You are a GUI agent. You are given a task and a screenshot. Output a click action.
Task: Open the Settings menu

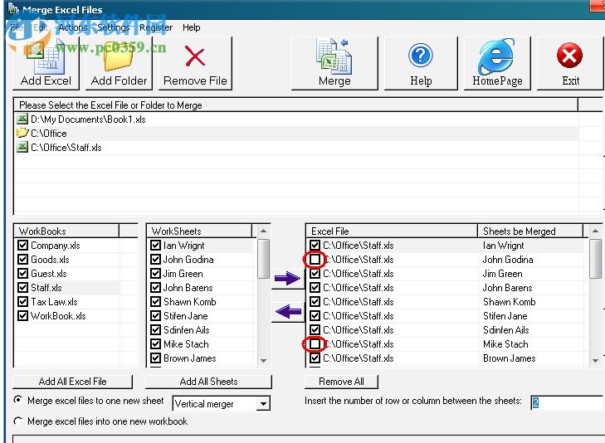point(114,27)
